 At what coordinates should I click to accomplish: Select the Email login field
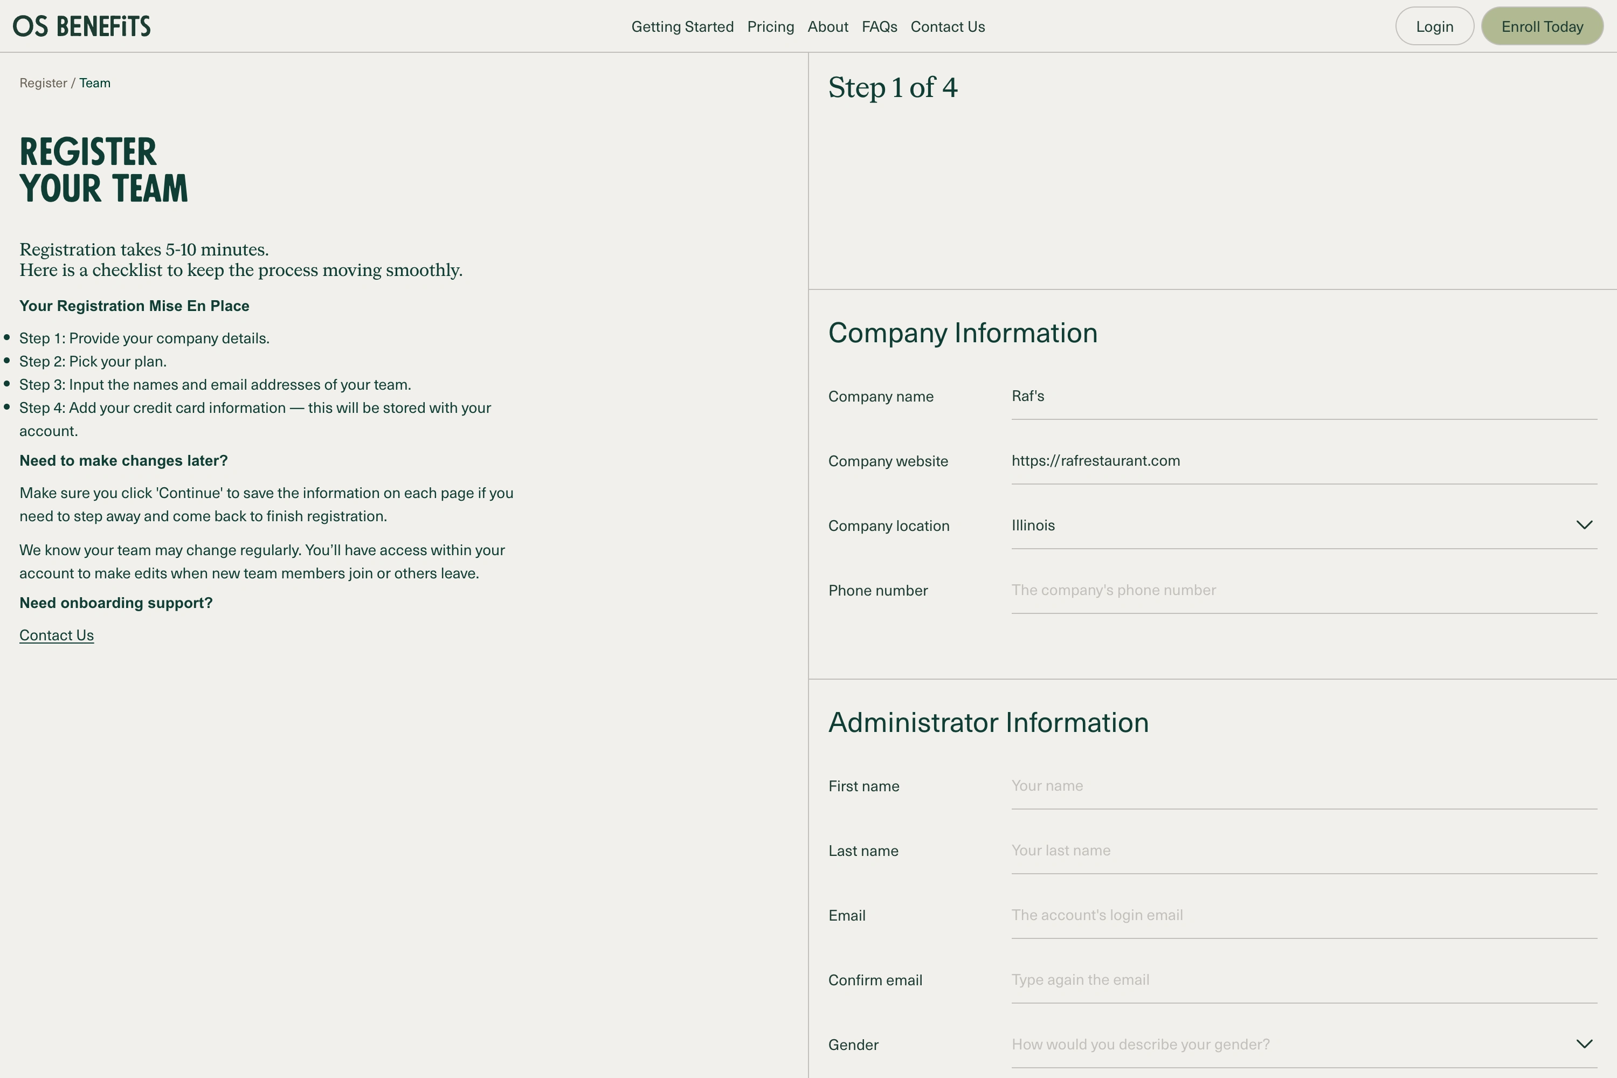click(1303, 915)
